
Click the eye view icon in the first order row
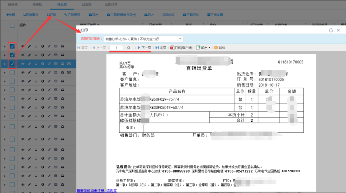point(23,47)
